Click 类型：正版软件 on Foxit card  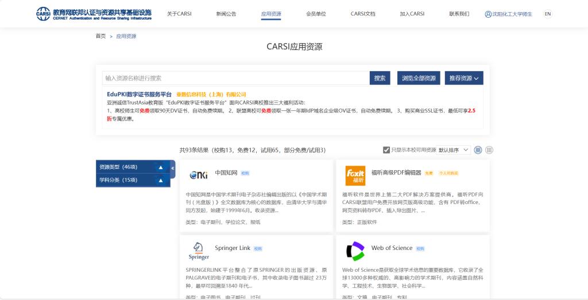359,222
